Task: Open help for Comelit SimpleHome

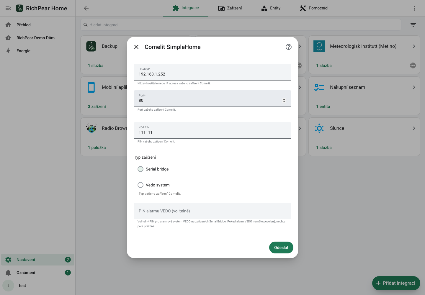Action: pos(289,47)
